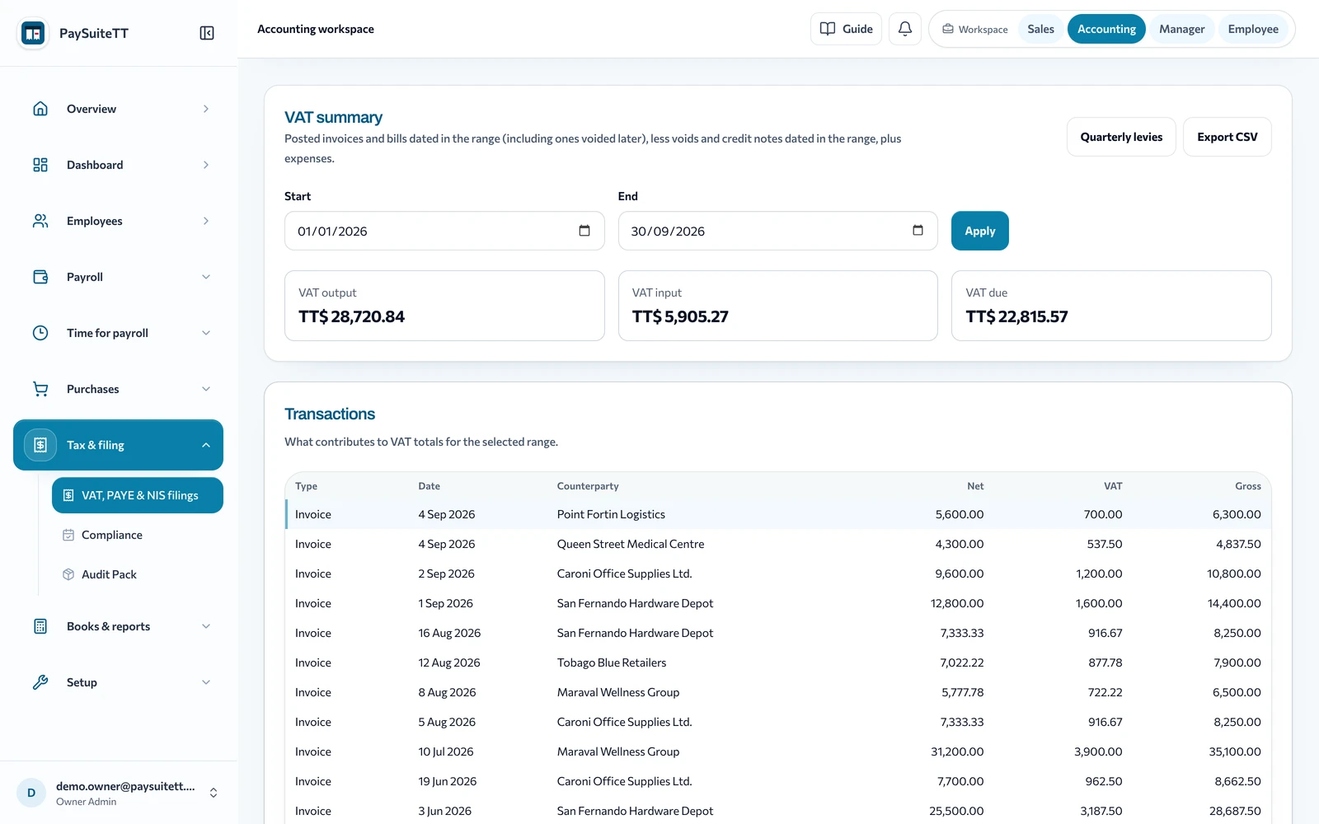The width and height of the screenshot is (1319, 824).
Task: Click the Purchases cart icon
Action: [40, 389]
